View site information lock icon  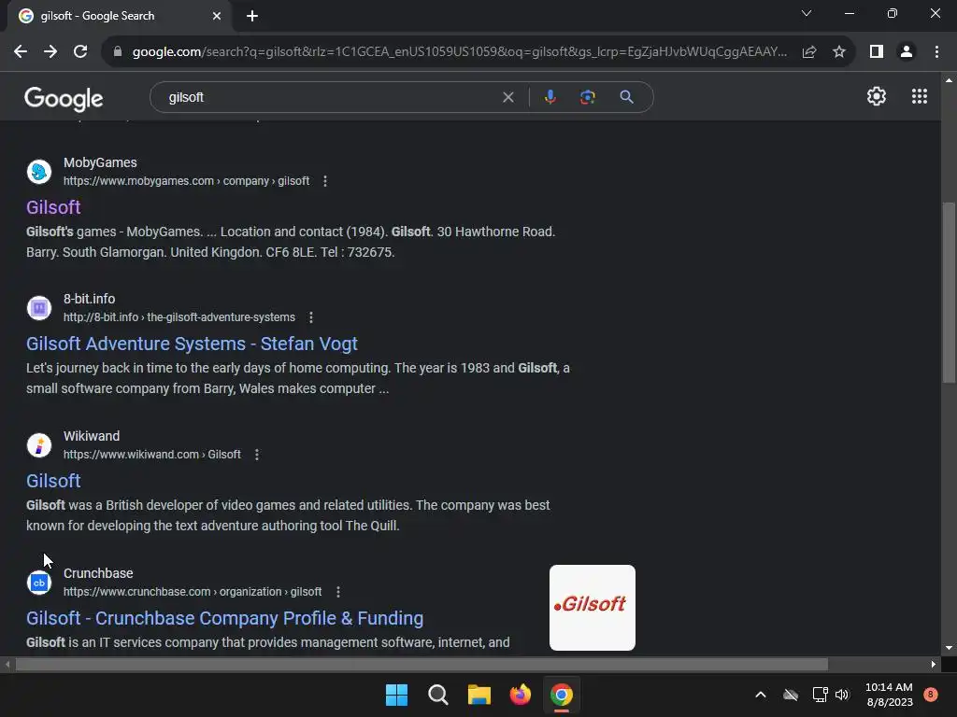(118, 52)
